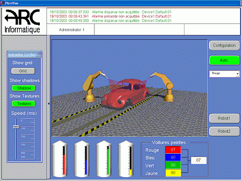Viewport: 242px width, 181px height.
Task: Toggle the Auto. mode button
Action: (224, 60)
